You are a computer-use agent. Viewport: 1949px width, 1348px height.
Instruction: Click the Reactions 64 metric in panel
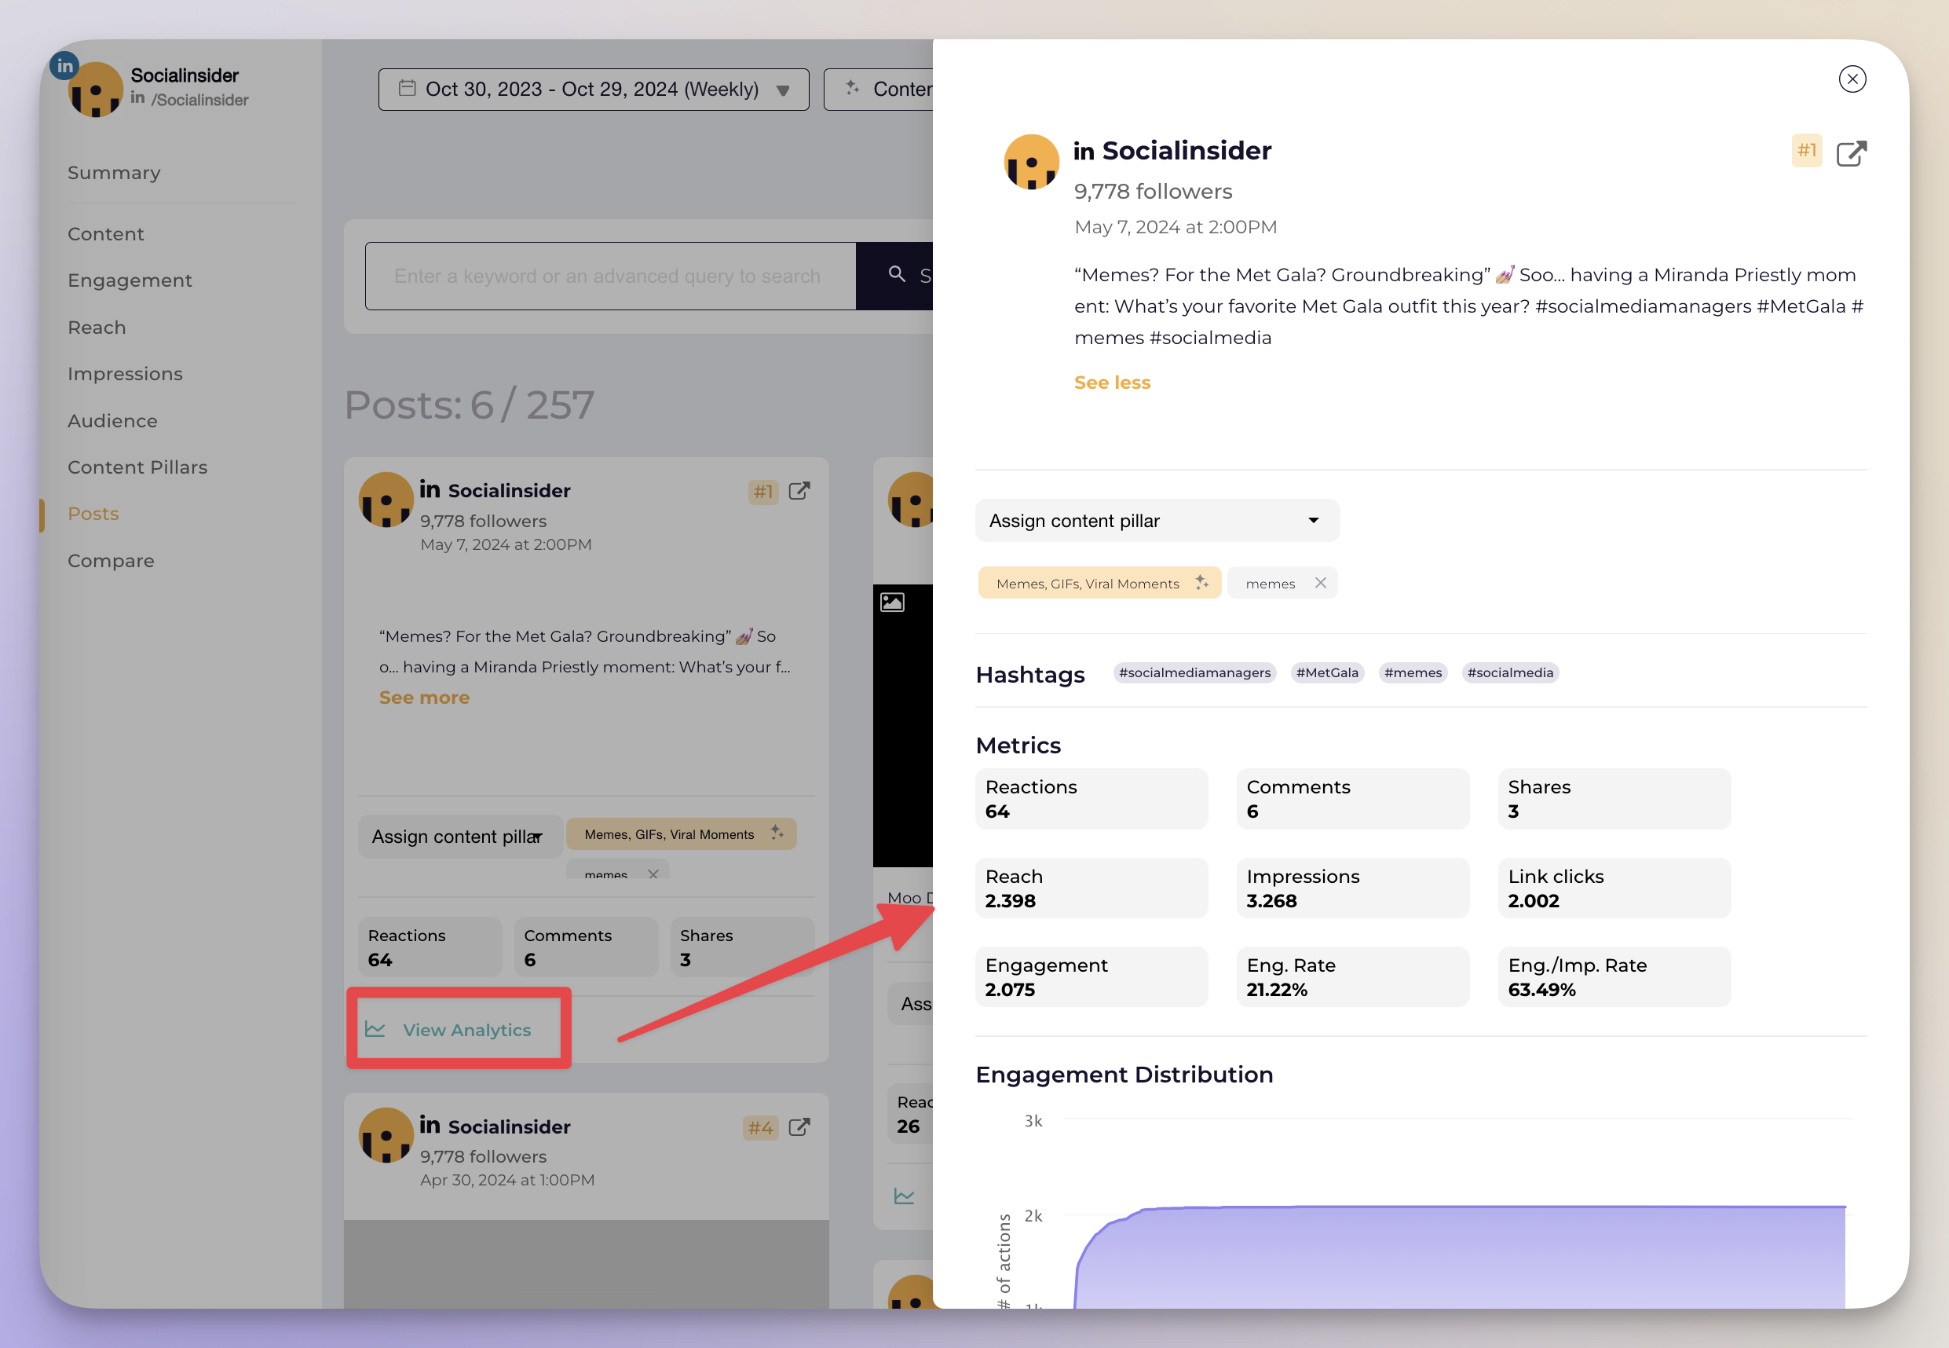tap(1092, 798)
